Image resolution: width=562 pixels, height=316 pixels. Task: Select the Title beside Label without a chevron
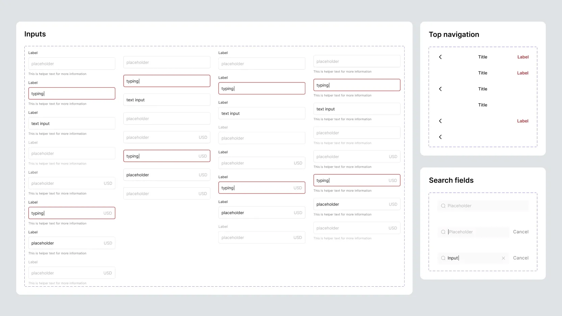pyautogui.click(x=483, y=73)
